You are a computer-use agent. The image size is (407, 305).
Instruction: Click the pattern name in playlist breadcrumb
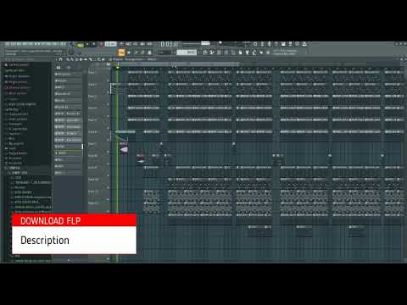click(x=152, y=59)
